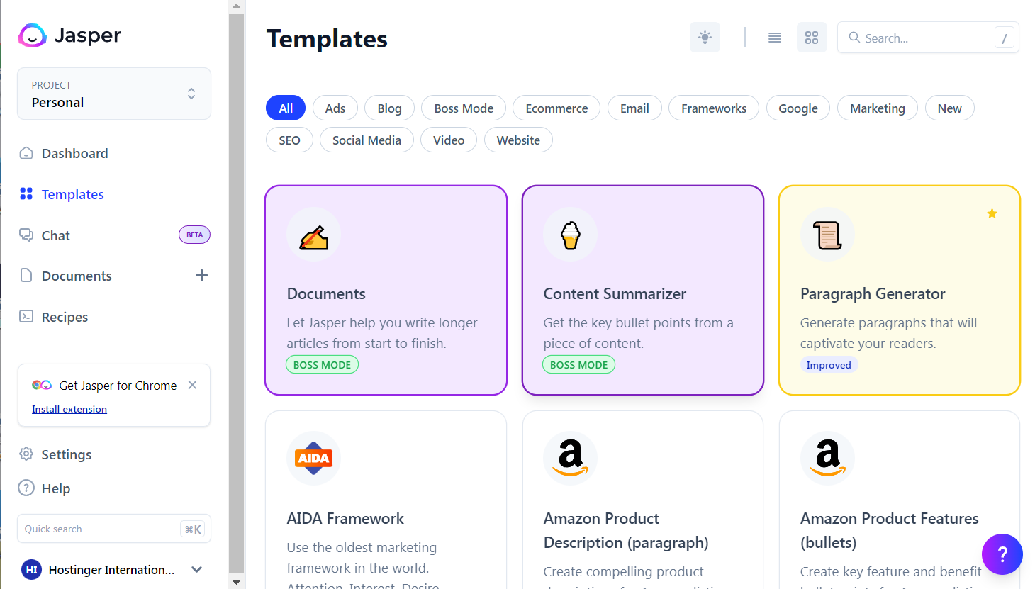Image resolution: width=1035 pixels, height=589 pixels.
Task: Select the Content Summarizer ice cream icon
Action: point(571,235)
